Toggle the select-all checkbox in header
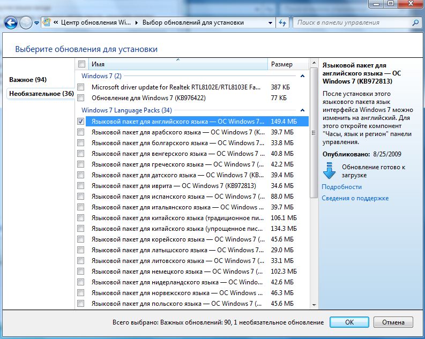This screenshot has height=339, width=425. point(81,64)
